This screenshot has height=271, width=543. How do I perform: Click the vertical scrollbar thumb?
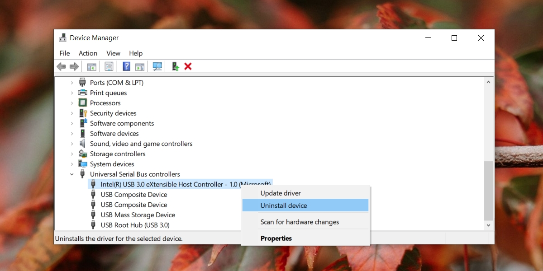[x=488, y=191]
